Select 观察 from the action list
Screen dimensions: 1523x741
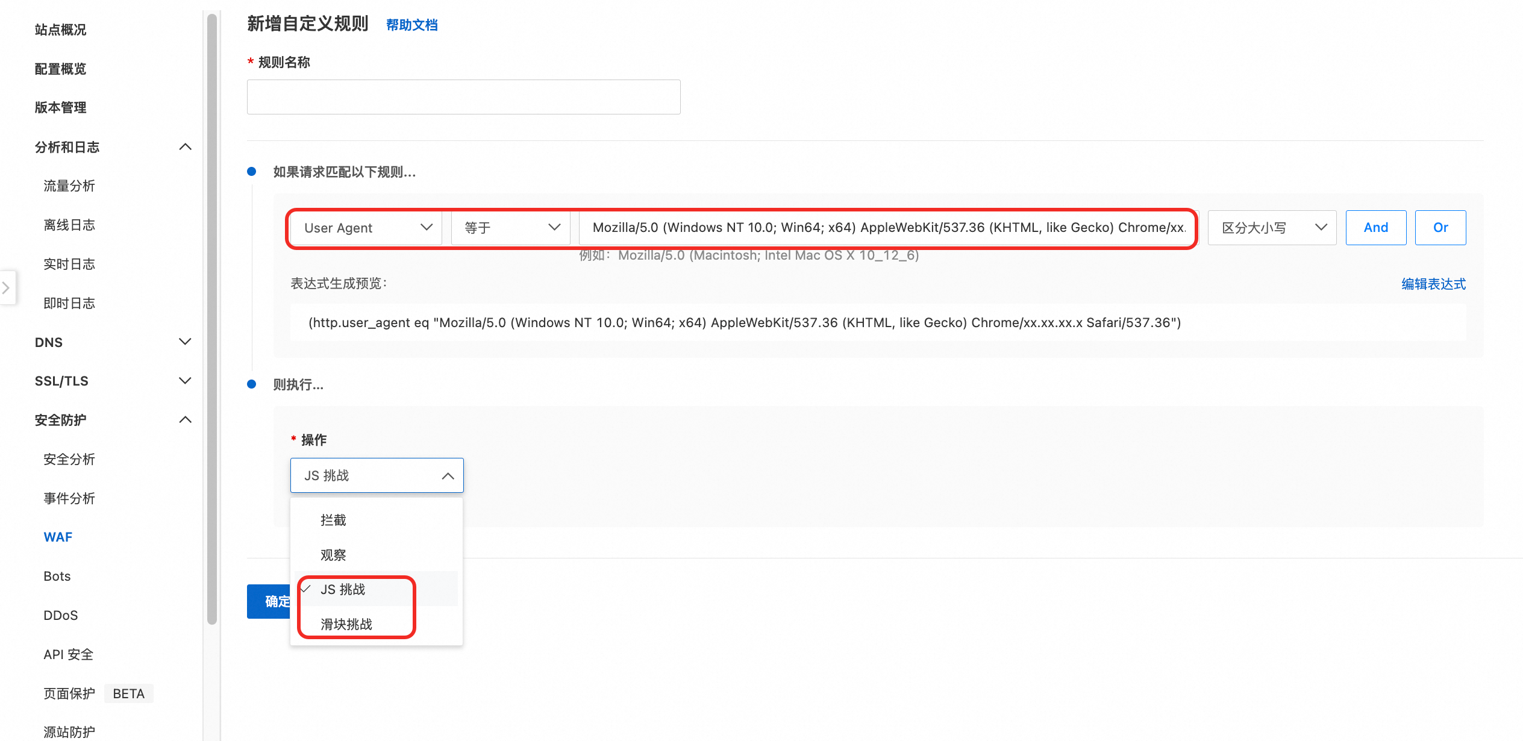[x=333, y=555]
